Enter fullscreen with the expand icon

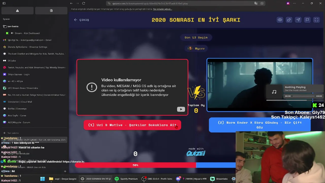pos(316,20)
